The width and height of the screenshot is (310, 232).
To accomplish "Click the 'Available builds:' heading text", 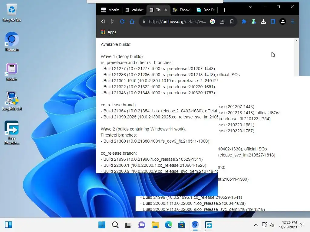I will pyautogui.click(x=116, y=45).
